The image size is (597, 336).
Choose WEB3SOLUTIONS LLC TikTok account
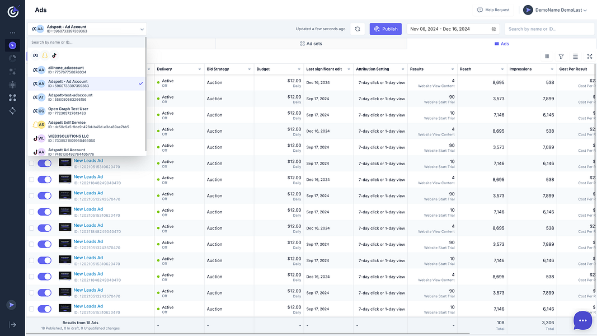[x=86, y=139]
